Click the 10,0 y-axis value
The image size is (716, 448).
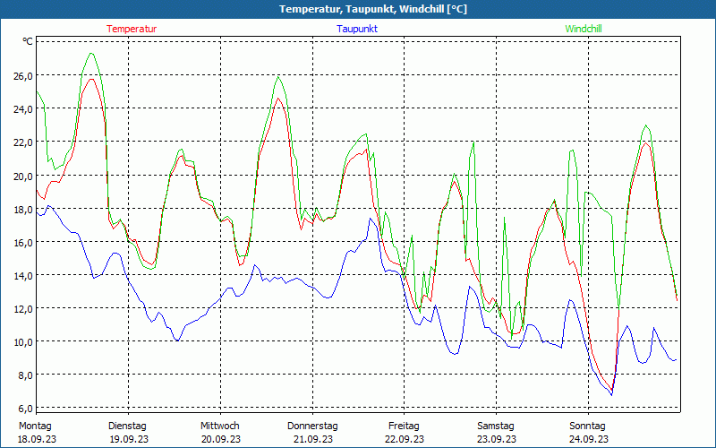pos(23,342)
